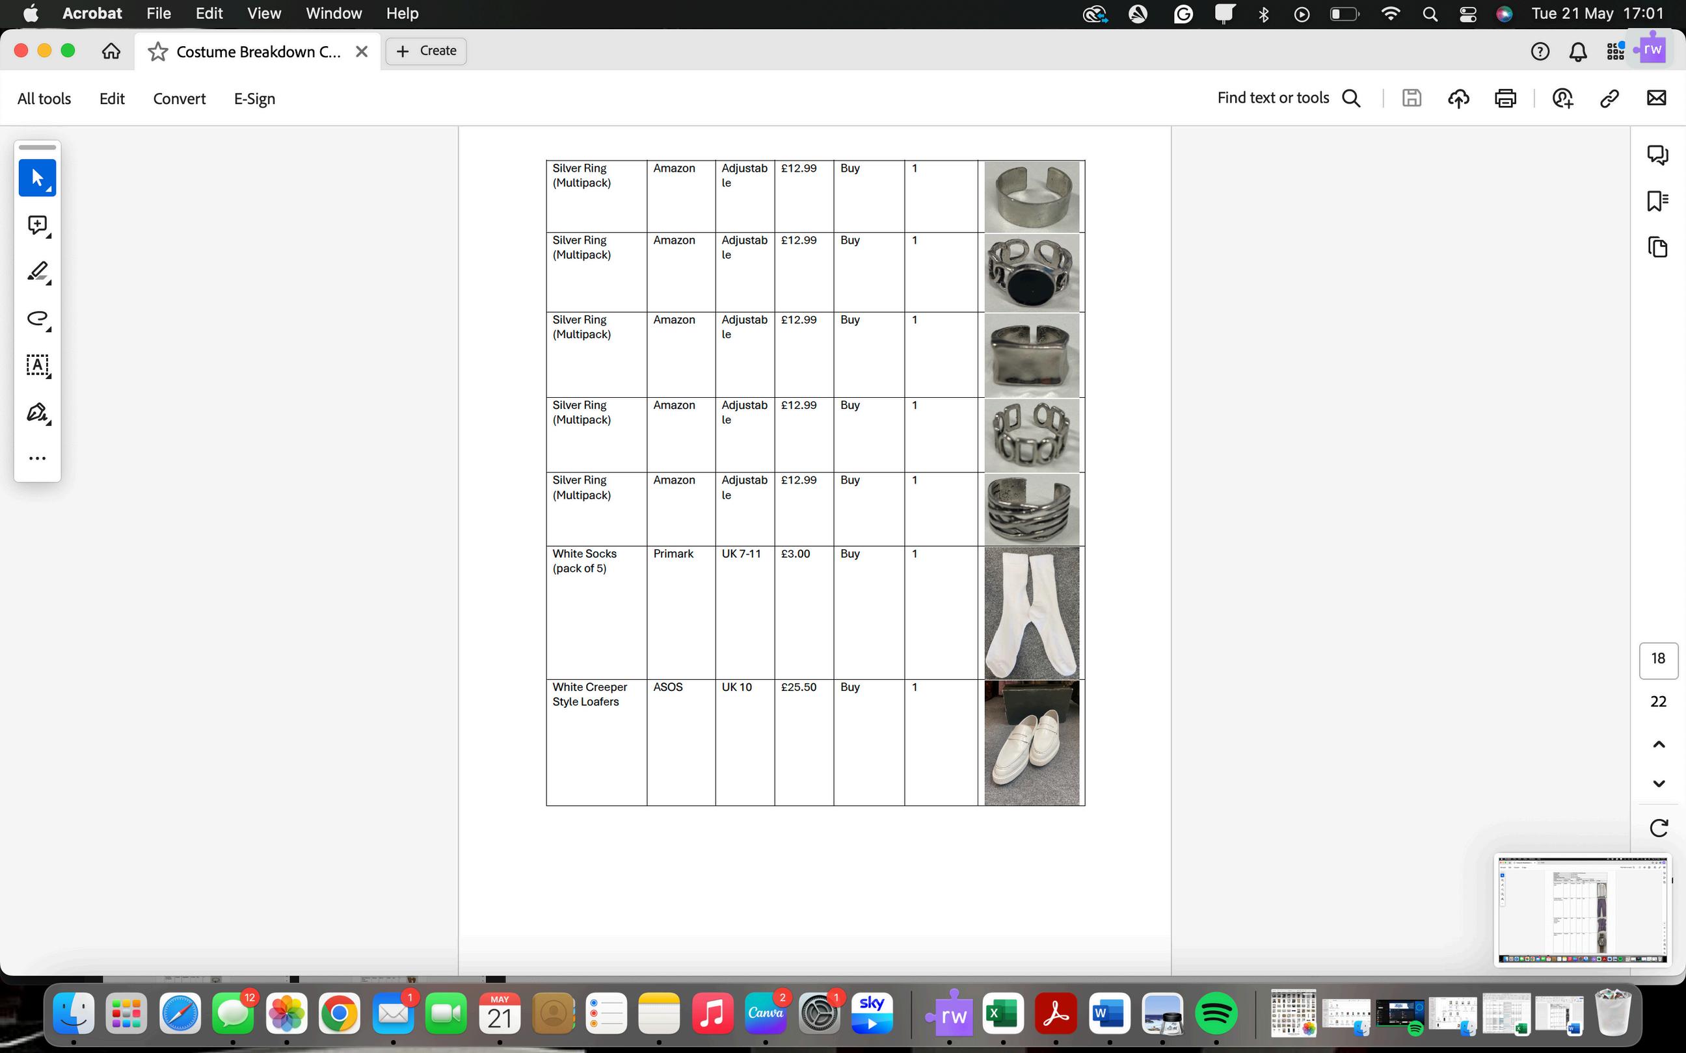This screenshot has width=1686, height=1053.
Task: Open the fill and sign pen tool
Action: (x=37, y=412)
